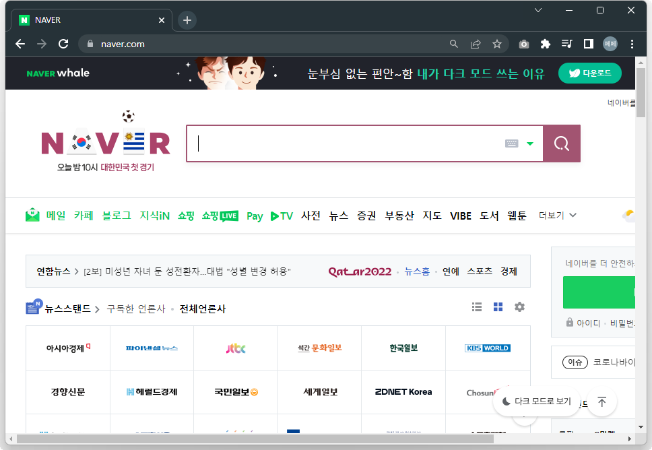Click the vertical page scrollbar

point(641,93)
